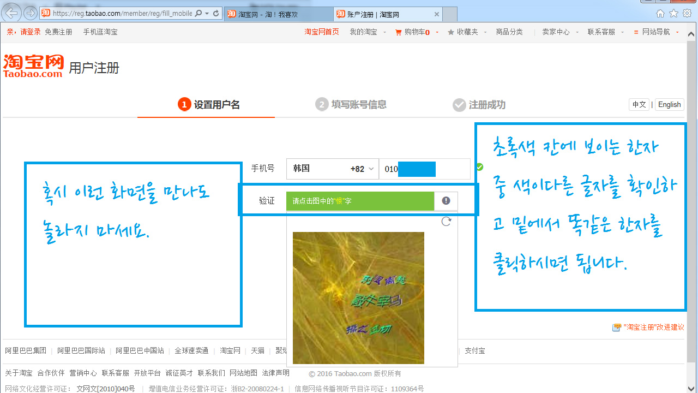698x393 pixels.
Task: Go forward with the browser forward arrow
Action: [x=31, y=13]
